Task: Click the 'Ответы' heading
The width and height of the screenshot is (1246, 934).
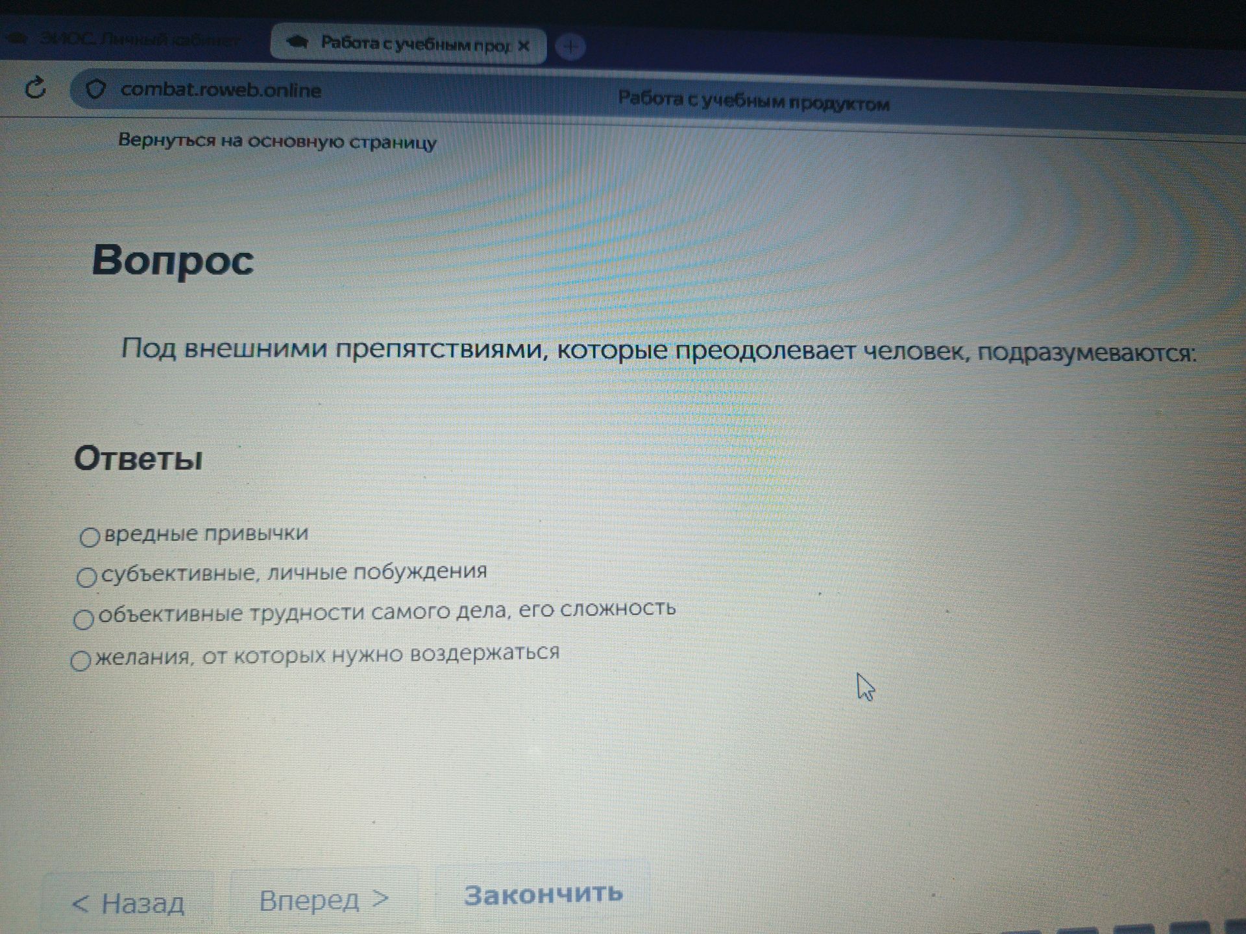Action: click(x=138, y=459)
